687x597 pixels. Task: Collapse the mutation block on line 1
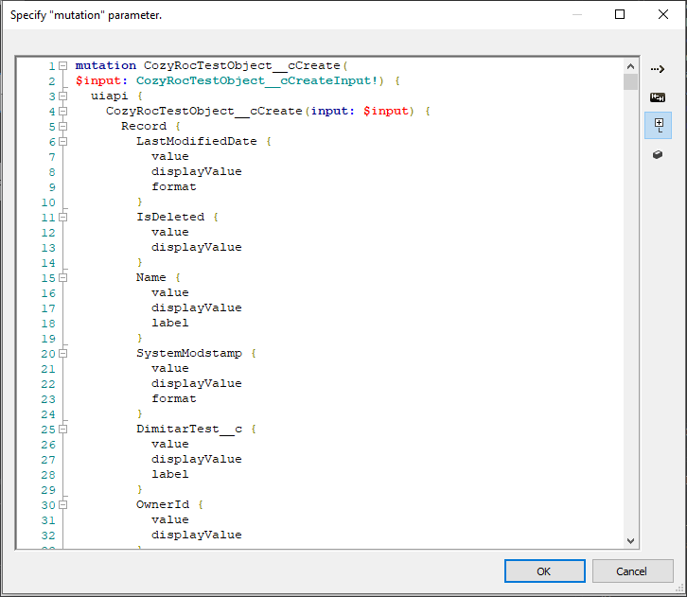(62, 66)
